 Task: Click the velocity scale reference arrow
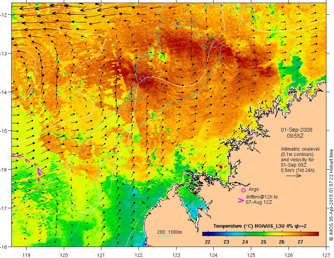coord(293,176)
